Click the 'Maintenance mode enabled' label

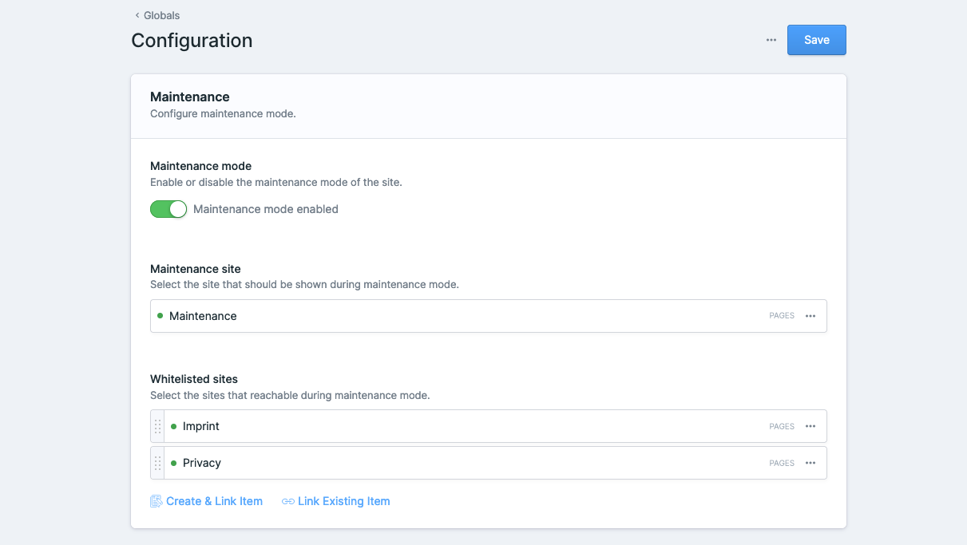click(x=266, y=209)
